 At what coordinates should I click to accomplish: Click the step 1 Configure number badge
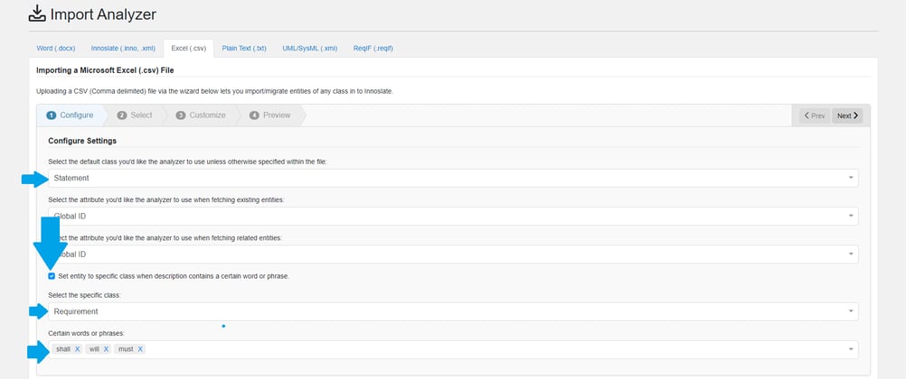click(x=52, y=116)
